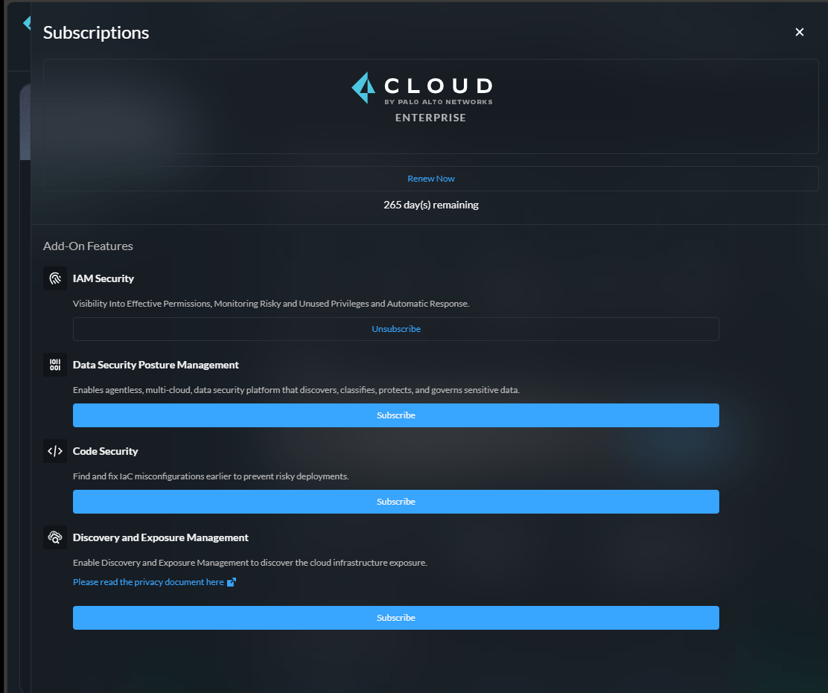Click the 'Subscriptions' heading
The width and height of the screenshot is (828, 693).
point(96,33)
